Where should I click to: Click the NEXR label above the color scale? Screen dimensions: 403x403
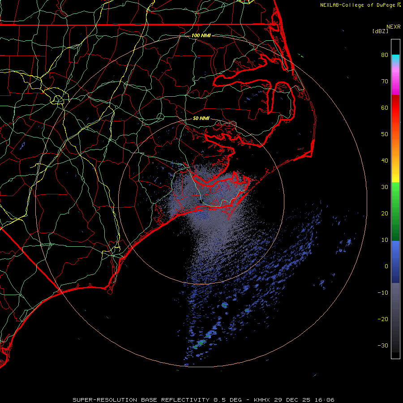pos(393,27)
